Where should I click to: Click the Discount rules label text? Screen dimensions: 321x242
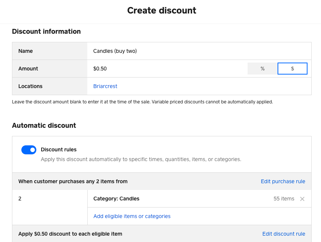(59, 149)
